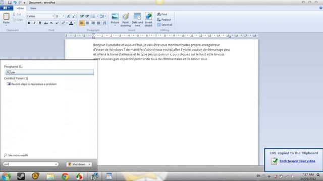Click the bullet list icon
The width and height of the screenshot is (323, 181).
click(93, 16)
